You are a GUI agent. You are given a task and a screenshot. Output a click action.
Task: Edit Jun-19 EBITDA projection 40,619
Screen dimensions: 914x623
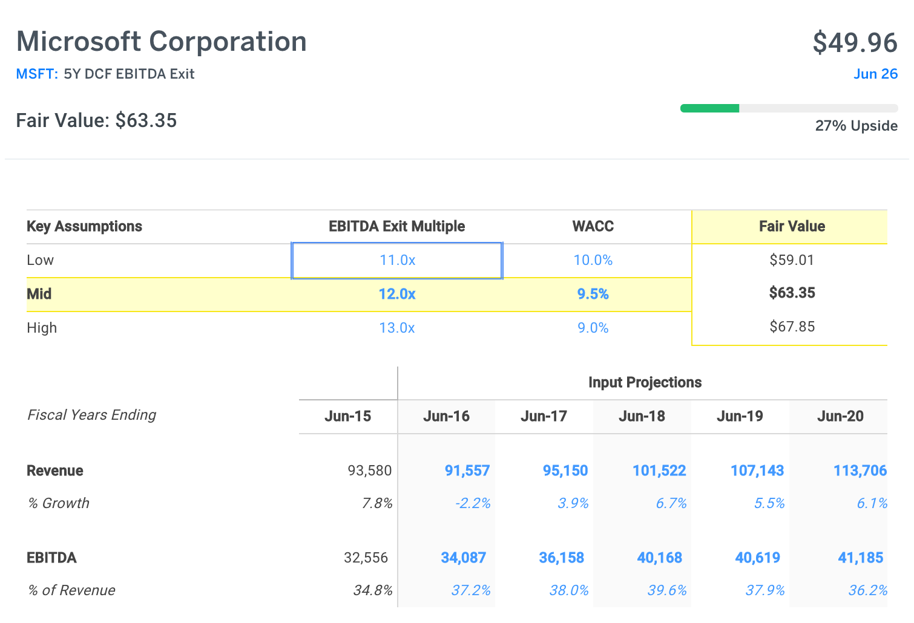(x=758, y=558)
